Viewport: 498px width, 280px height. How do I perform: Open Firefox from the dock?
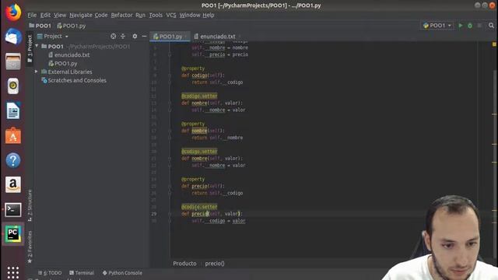(x=13, y=12)
